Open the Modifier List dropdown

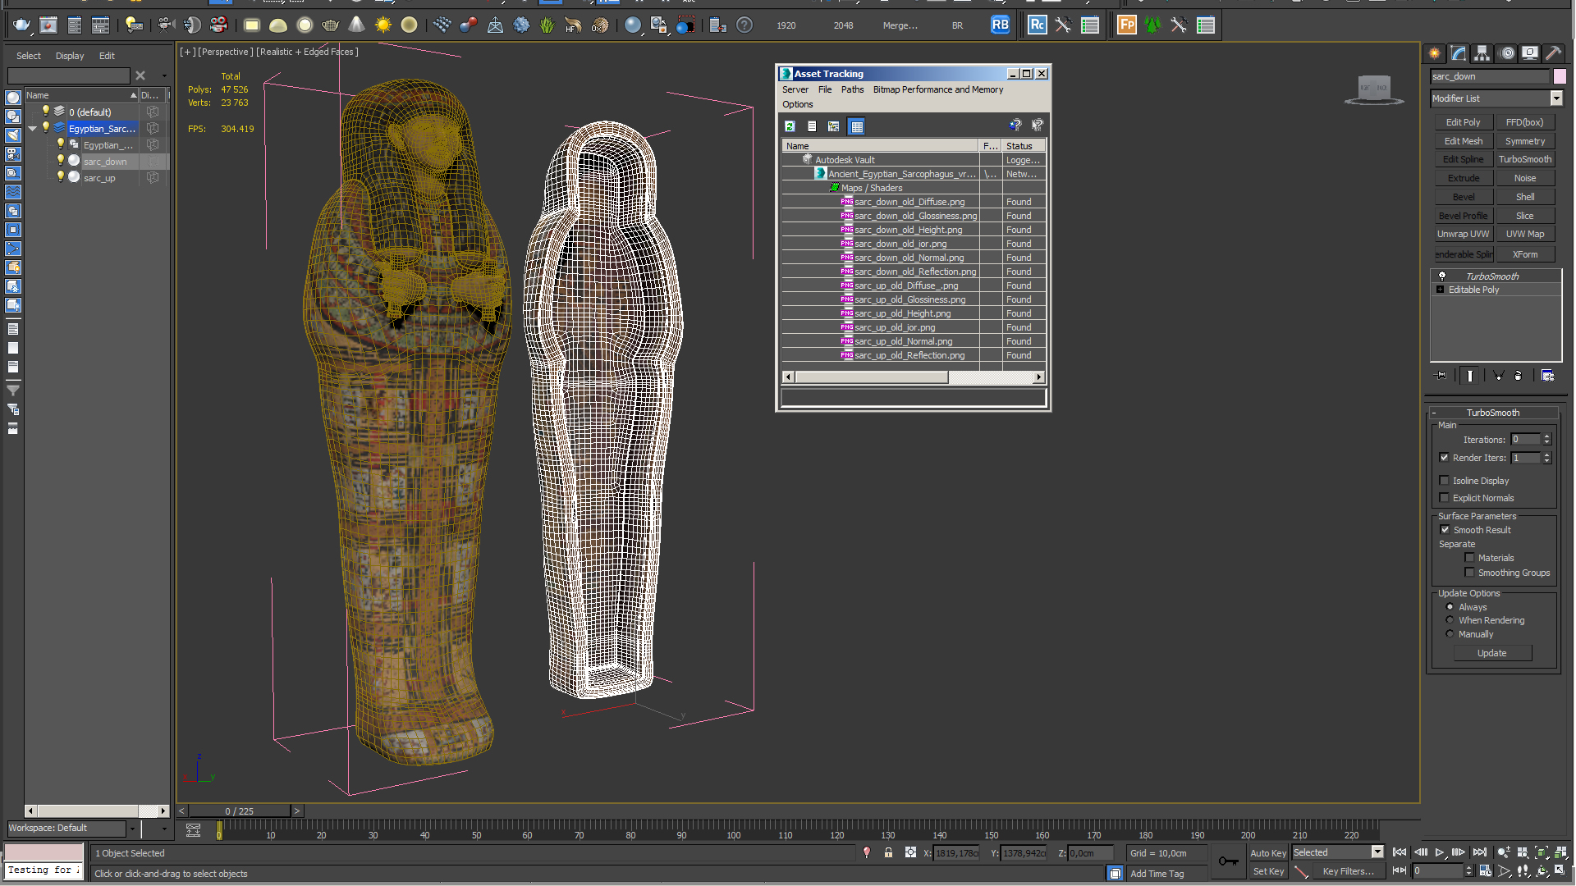pos(1556,98)
